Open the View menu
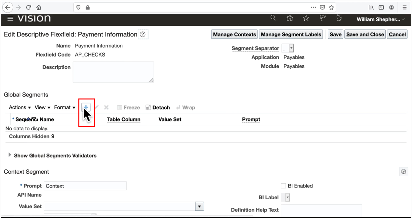The width and height of the screenshot is (412, 218). [x=43, y=107]
